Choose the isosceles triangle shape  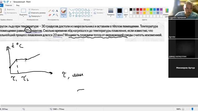click(89, 10)
